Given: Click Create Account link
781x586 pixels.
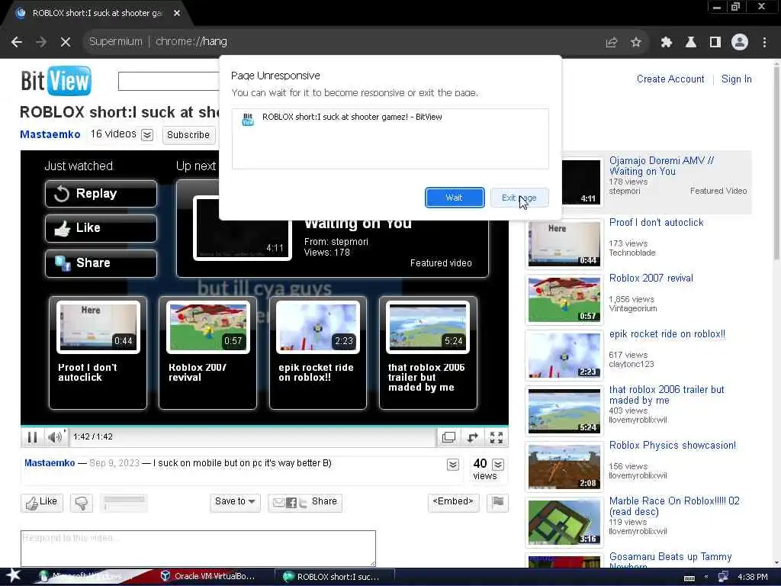Looking at the screenshot, I should click(x=670, y=79).
